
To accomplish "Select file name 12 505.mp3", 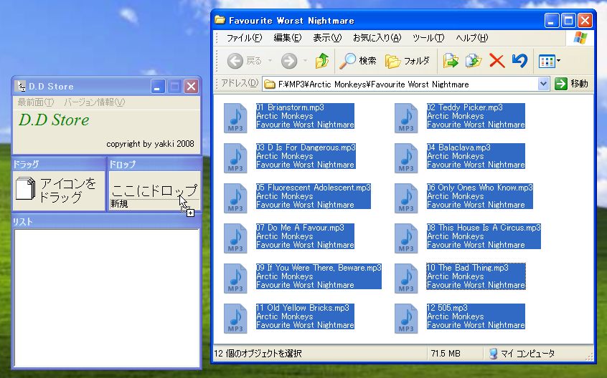I will [x=447, y=308].
